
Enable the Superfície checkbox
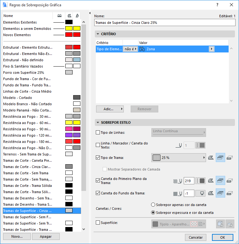click(98, 223)
